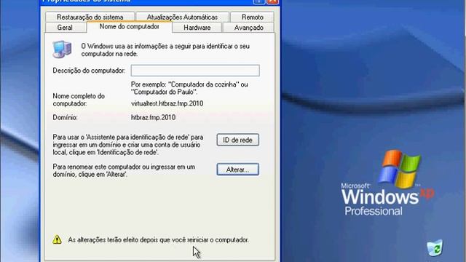Click the Nome completo do computador label
The image size is (466, 262).
(79, 100)
